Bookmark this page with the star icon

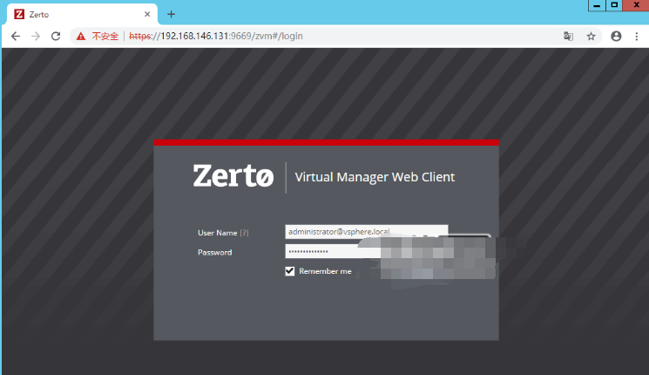[x=591, y=36]
